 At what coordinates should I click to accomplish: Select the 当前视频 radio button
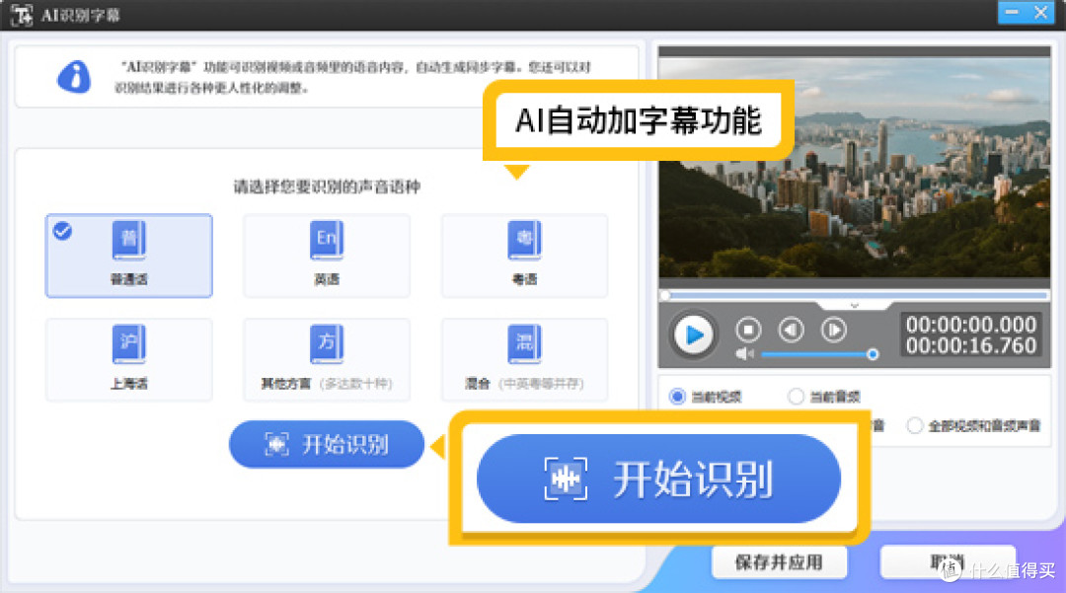click(677, 396)
